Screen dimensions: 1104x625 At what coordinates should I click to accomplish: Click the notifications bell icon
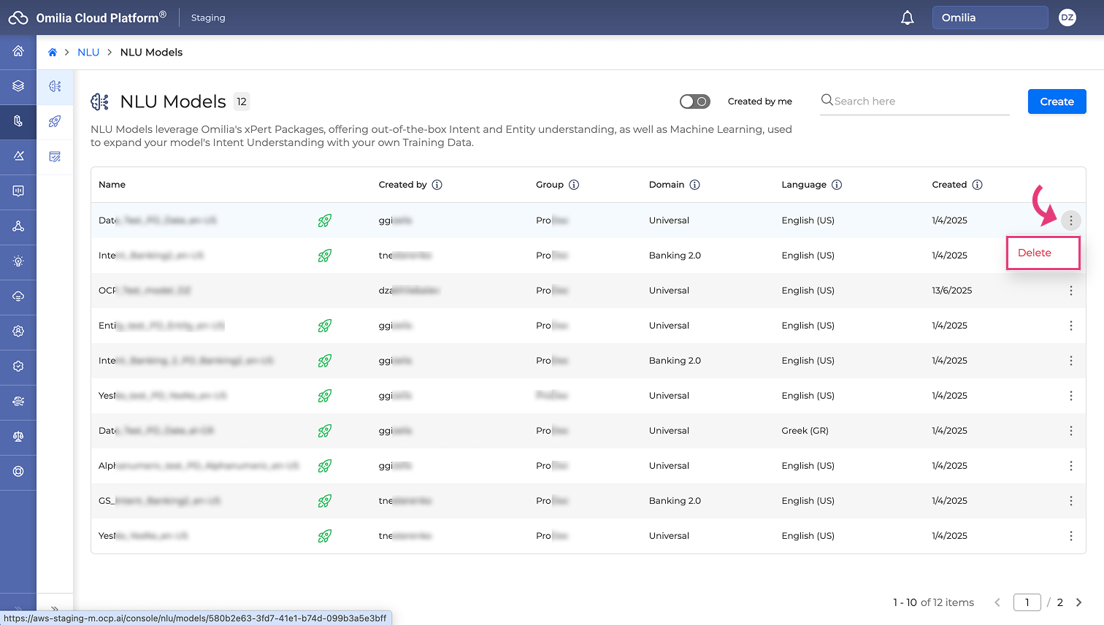pyautogui.click(x=907, y=18)
